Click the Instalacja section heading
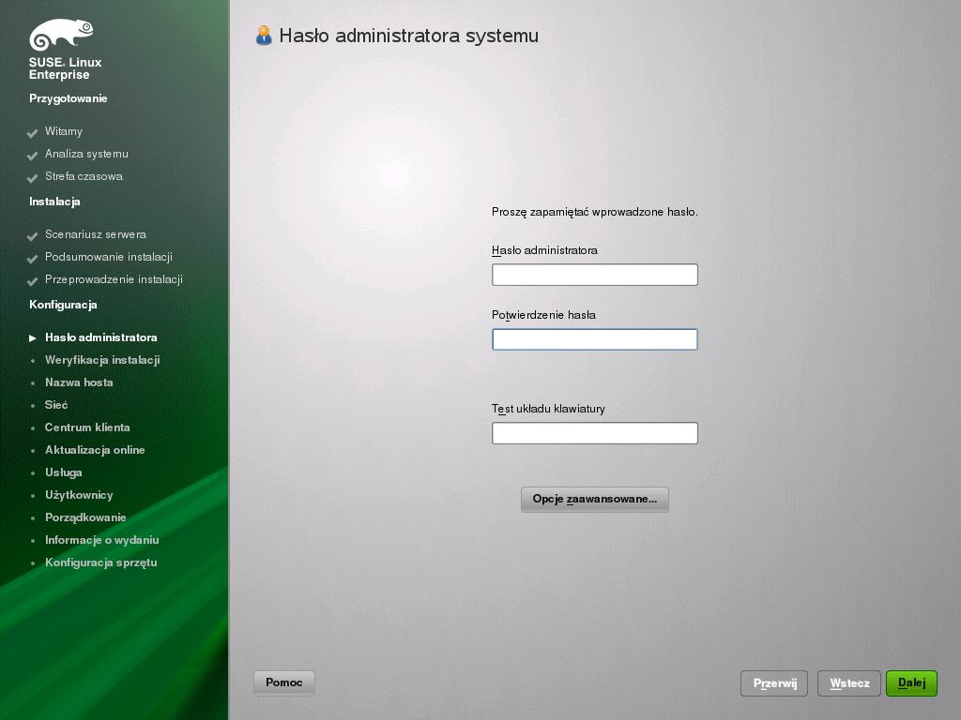 coord(54,202)
